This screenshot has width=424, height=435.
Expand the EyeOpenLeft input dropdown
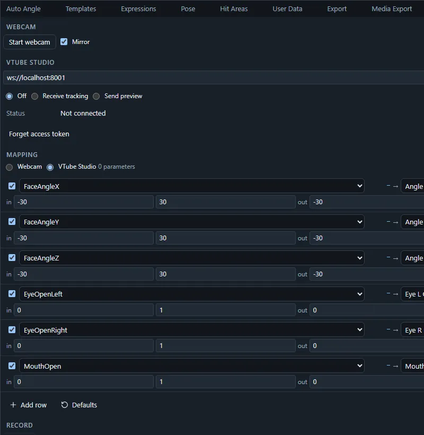191,294
